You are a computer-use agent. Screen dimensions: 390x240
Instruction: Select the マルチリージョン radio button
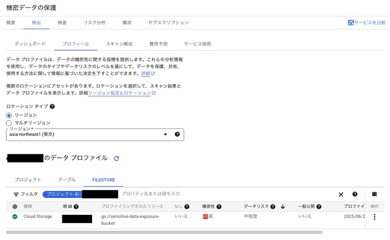pos(9,123)
